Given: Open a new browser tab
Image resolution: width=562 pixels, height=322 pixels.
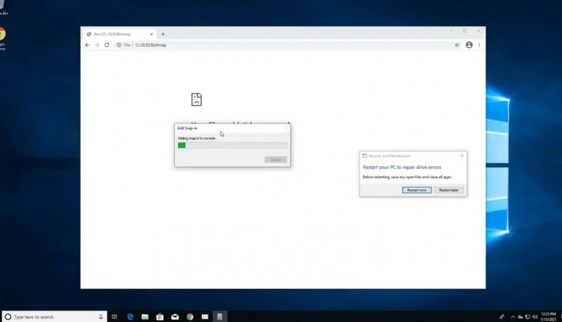Looking at the screenshot, I should point(163,34).
